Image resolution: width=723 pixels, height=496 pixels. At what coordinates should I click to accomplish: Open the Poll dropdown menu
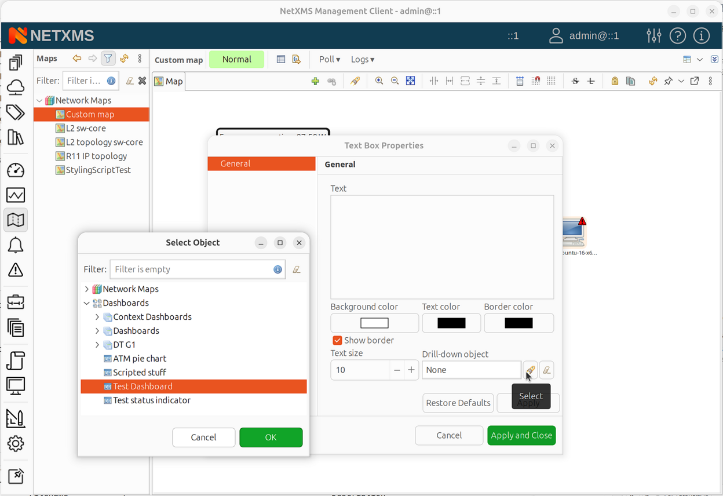329,60
